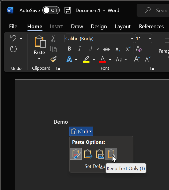The height and width of the screenshot is (190, 169).
Task: Select the Format Painter brush
Action: (53, 59)
